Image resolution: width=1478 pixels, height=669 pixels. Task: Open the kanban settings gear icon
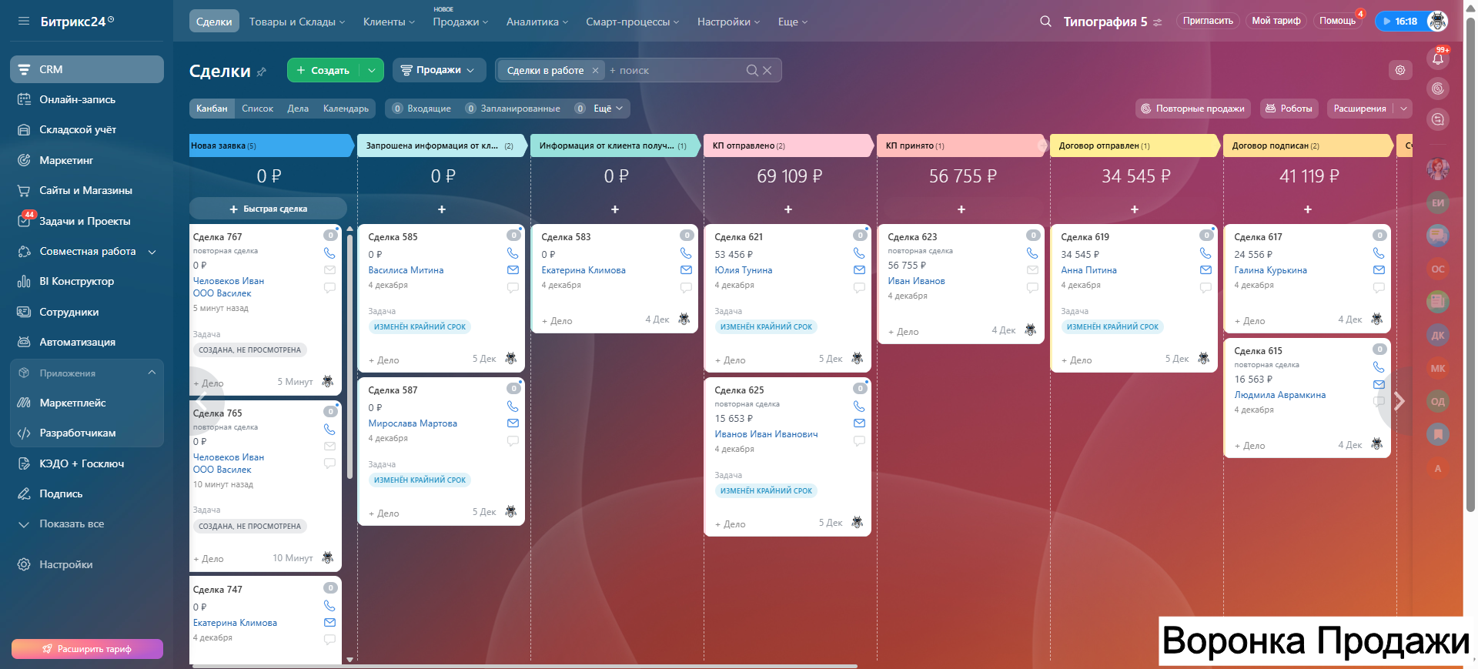coord(1400,70)
